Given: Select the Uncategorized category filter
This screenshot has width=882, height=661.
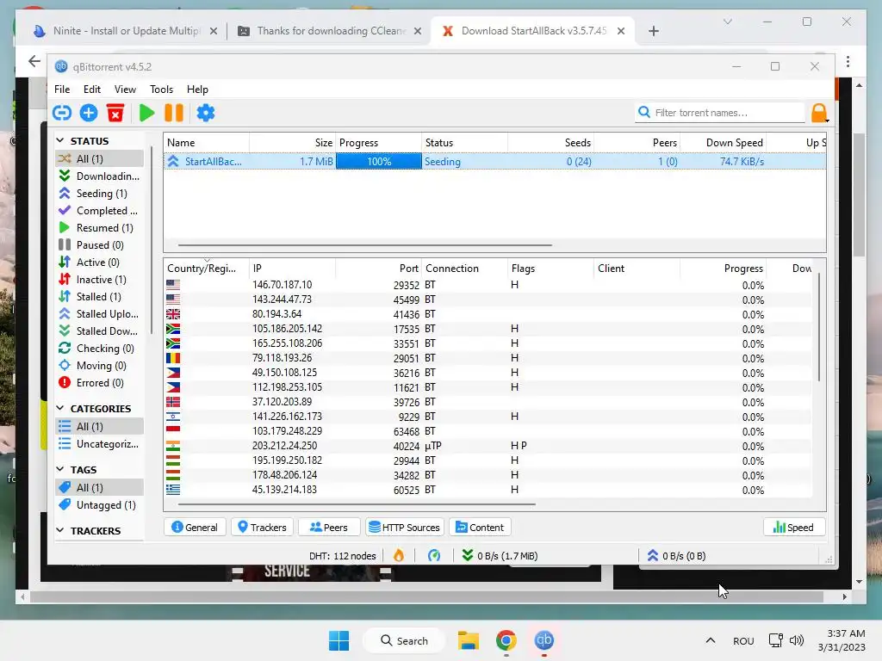Looking at the screenshot, I should coord(100,444).
